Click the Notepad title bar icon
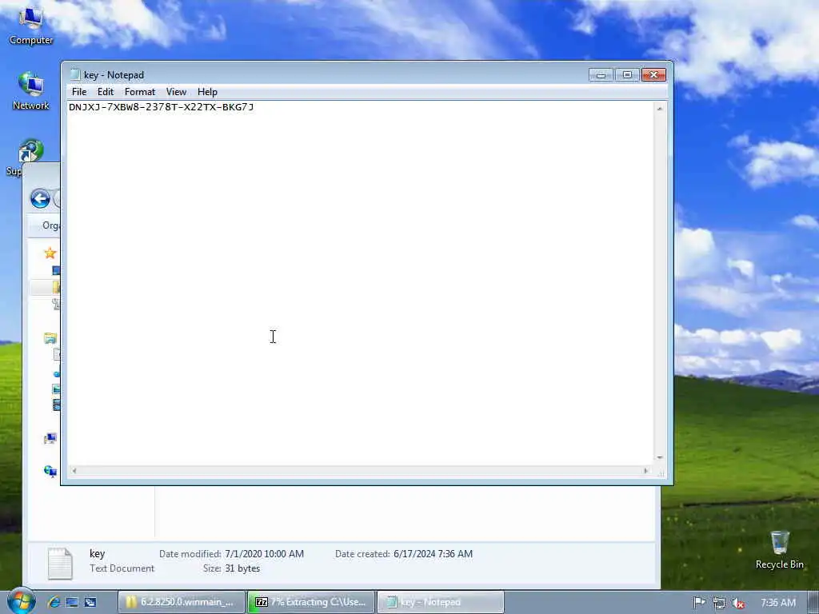This screenshot has height=614, width=819. [x=74, y=74]
